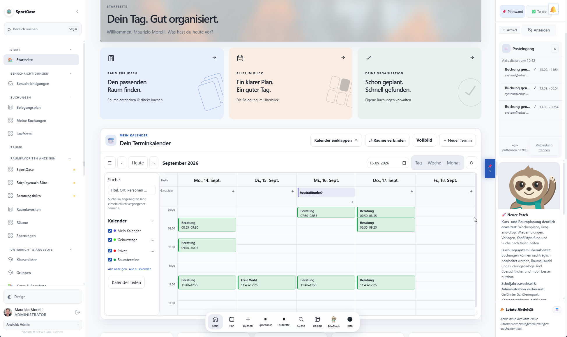Open the Design theme control
Viewport: 567px width, 337px height.
pyautogui.click(x=43, y=297)
